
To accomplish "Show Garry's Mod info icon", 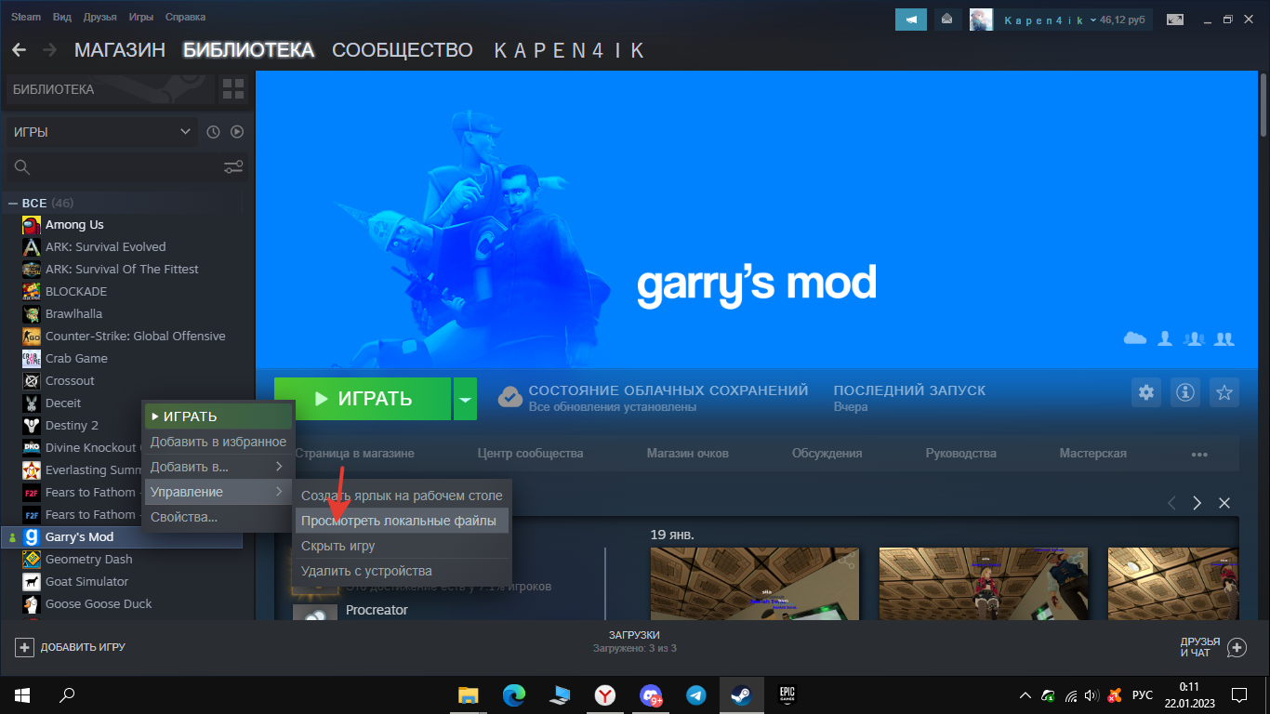I will tap(1185, 392).
